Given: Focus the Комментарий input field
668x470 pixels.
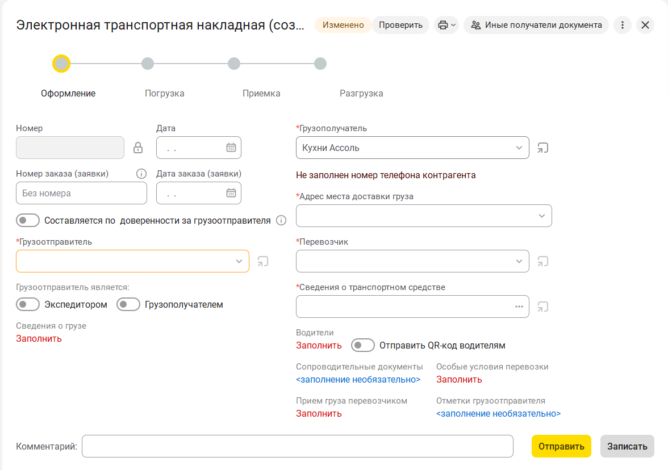Looking at the screenshot, I should click(x=298, y=446).
